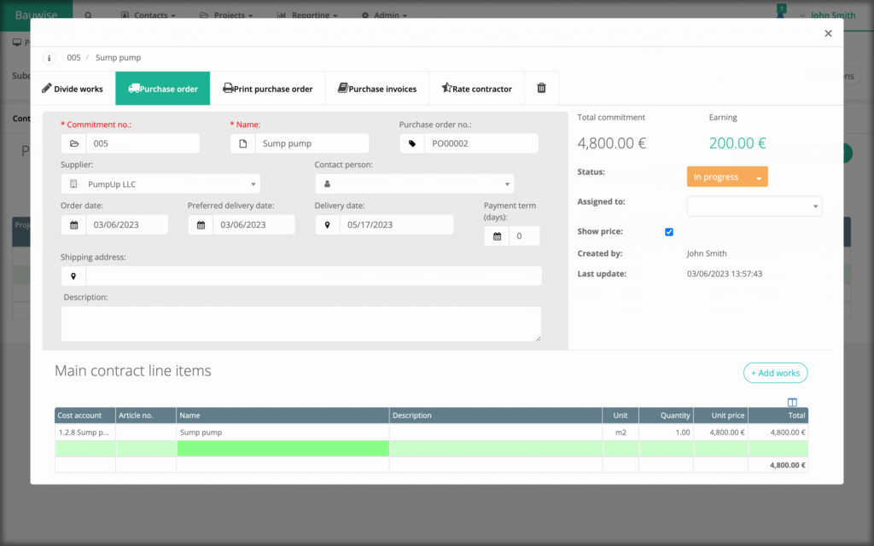
Task: Open the Print purchase order tab
Action: pyautogui.click(x=267, y=88)
